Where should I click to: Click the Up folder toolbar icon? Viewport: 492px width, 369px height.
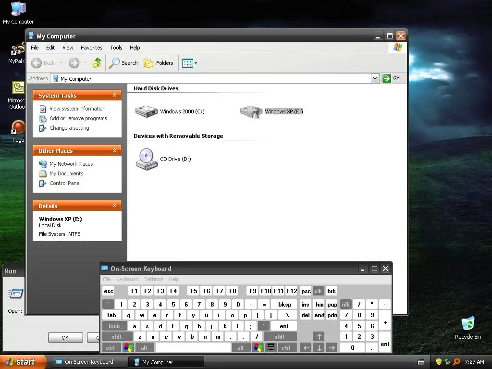(x=97, y=63)
